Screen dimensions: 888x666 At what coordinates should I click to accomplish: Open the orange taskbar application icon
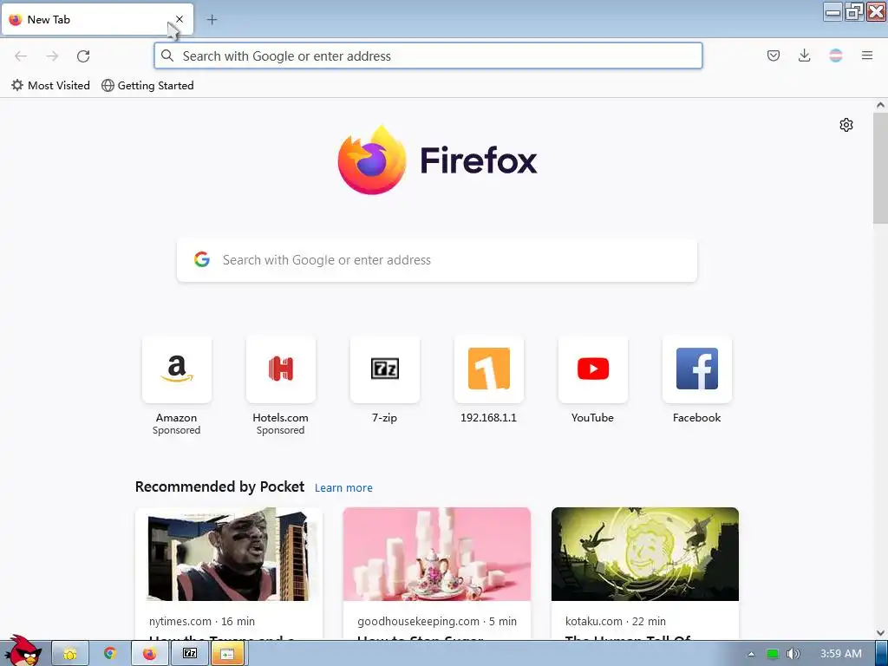(x=228, y=654)
